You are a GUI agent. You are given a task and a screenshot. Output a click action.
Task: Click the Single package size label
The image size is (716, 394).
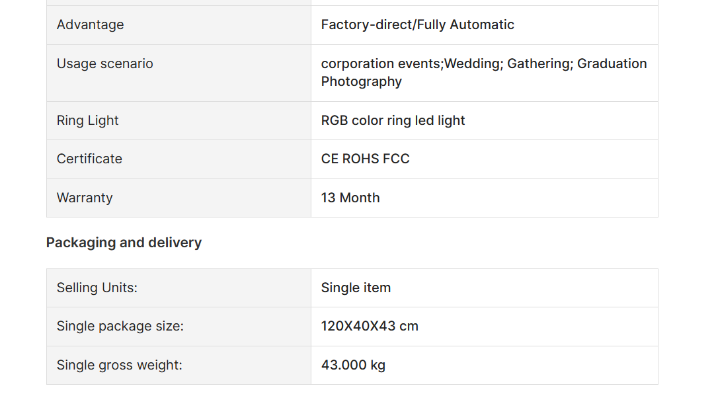(120, 327)
